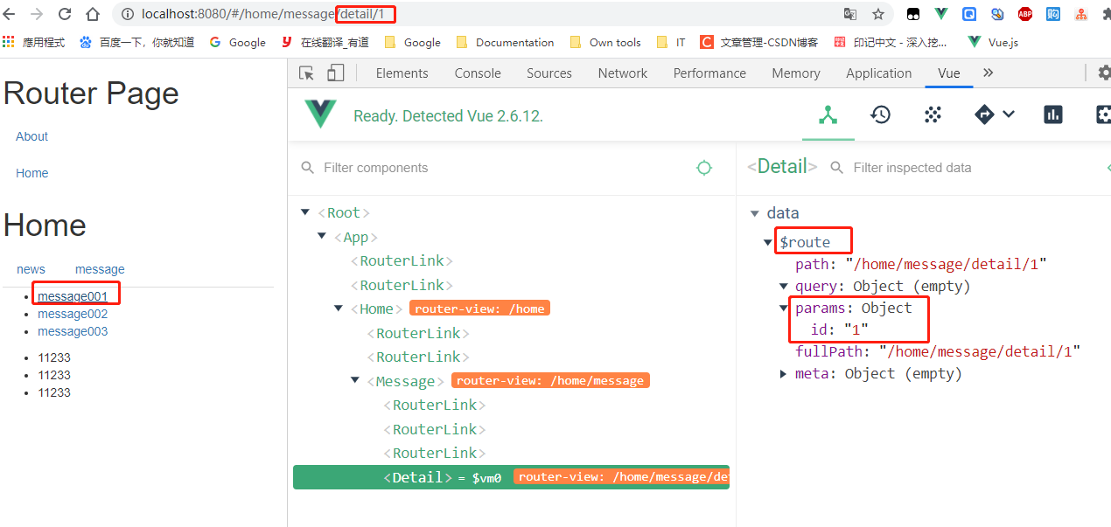Screen dimensions: 1111x527
Task: Reload the page
Action: coord(65,14)
